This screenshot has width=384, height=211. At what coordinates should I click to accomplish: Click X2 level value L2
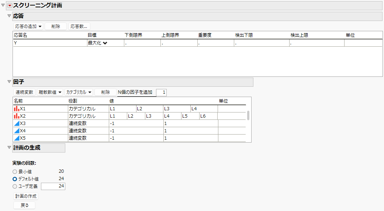coord(136,116)
